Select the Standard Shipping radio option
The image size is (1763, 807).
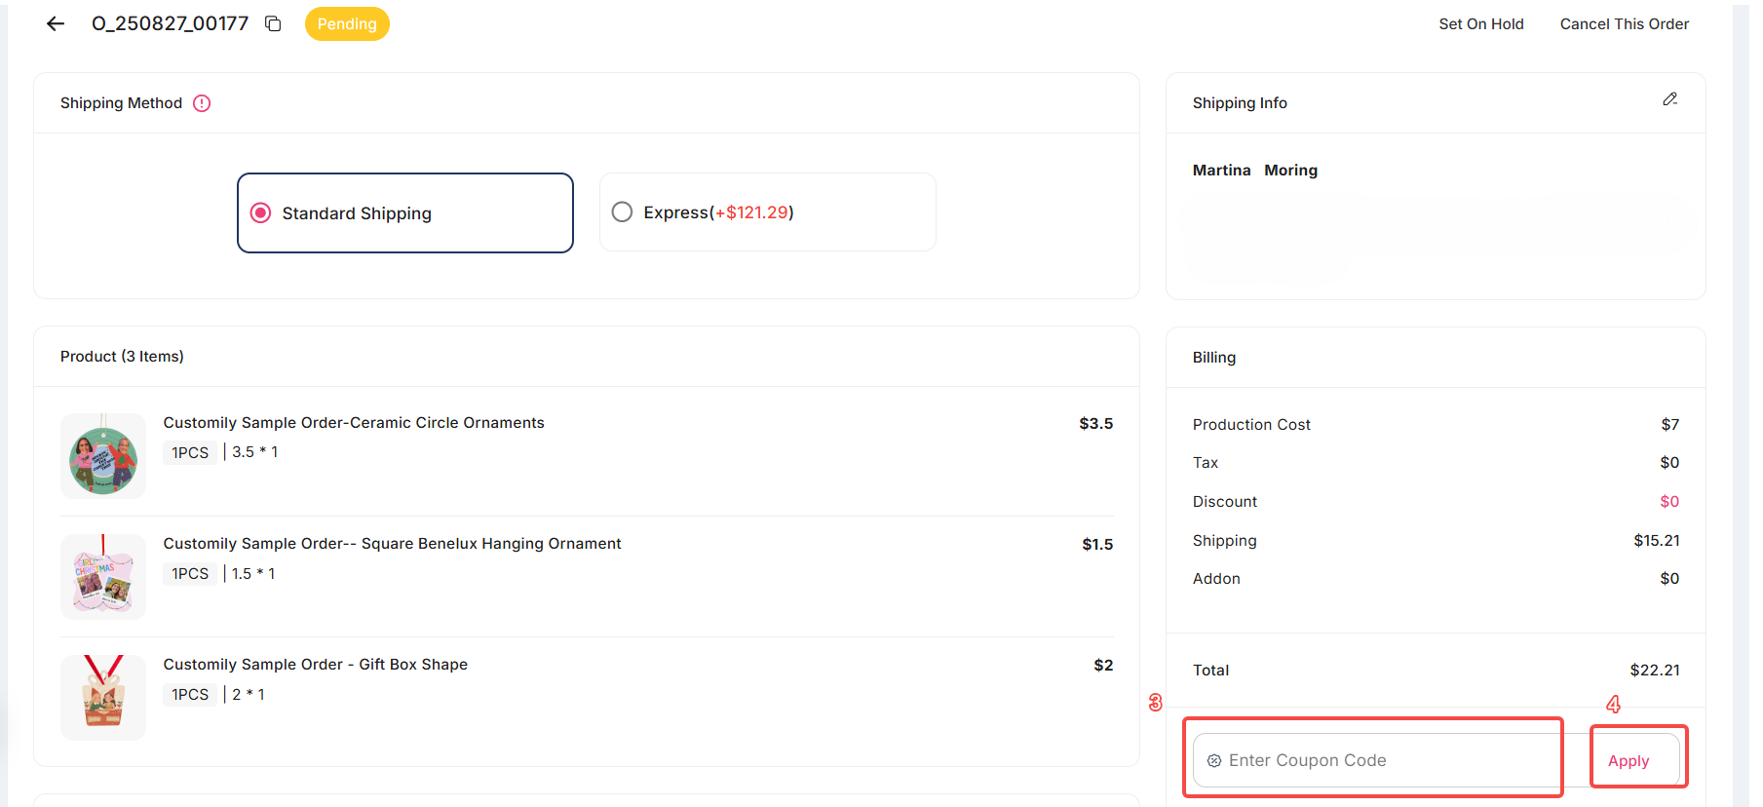point(260,212)
